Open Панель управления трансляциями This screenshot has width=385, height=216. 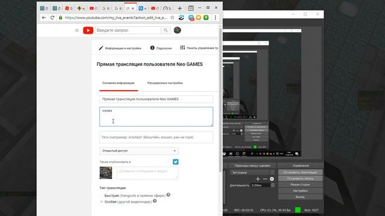(199, 48)
